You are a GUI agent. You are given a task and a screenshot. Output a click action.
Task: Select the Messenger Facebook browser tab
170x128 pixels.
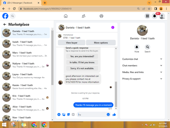pos(21,3)
